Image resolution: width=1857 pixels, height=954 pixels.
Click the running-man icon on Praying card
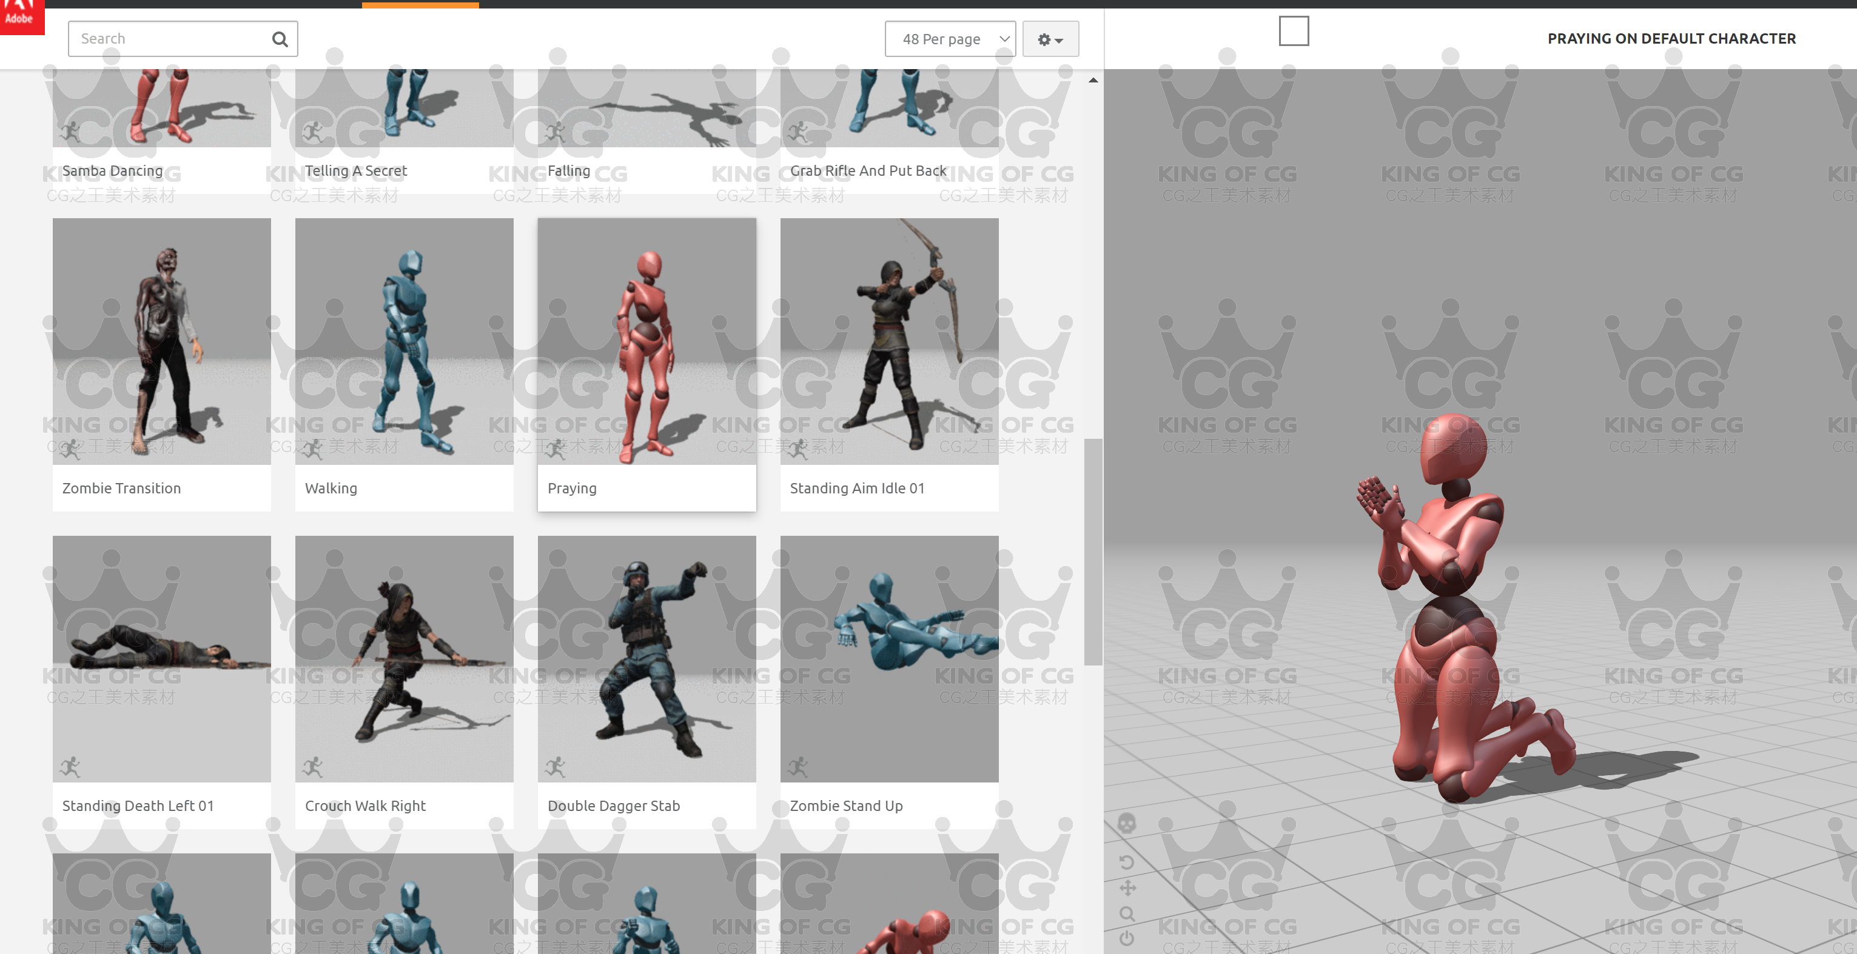pyautogui.click(x=555, y=449)
